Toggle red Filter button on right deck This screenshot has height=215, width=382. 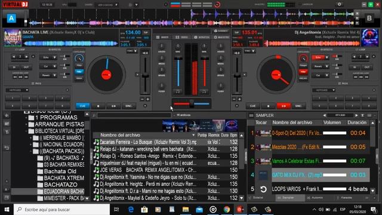click(303, 72)
